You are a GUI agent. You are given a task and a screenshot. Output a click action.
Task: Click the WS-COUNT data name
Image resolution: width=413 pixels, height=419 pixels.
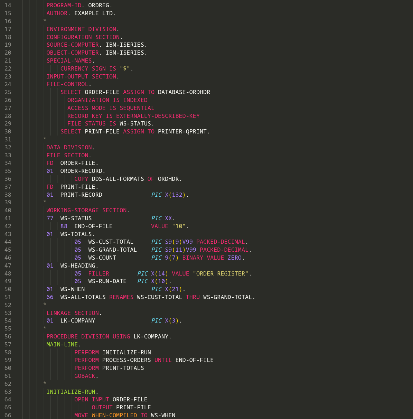click(102, 258)
